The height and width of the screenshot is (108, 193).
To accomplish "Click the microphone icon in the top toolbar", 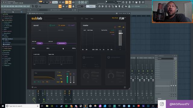I will point(130,2).
